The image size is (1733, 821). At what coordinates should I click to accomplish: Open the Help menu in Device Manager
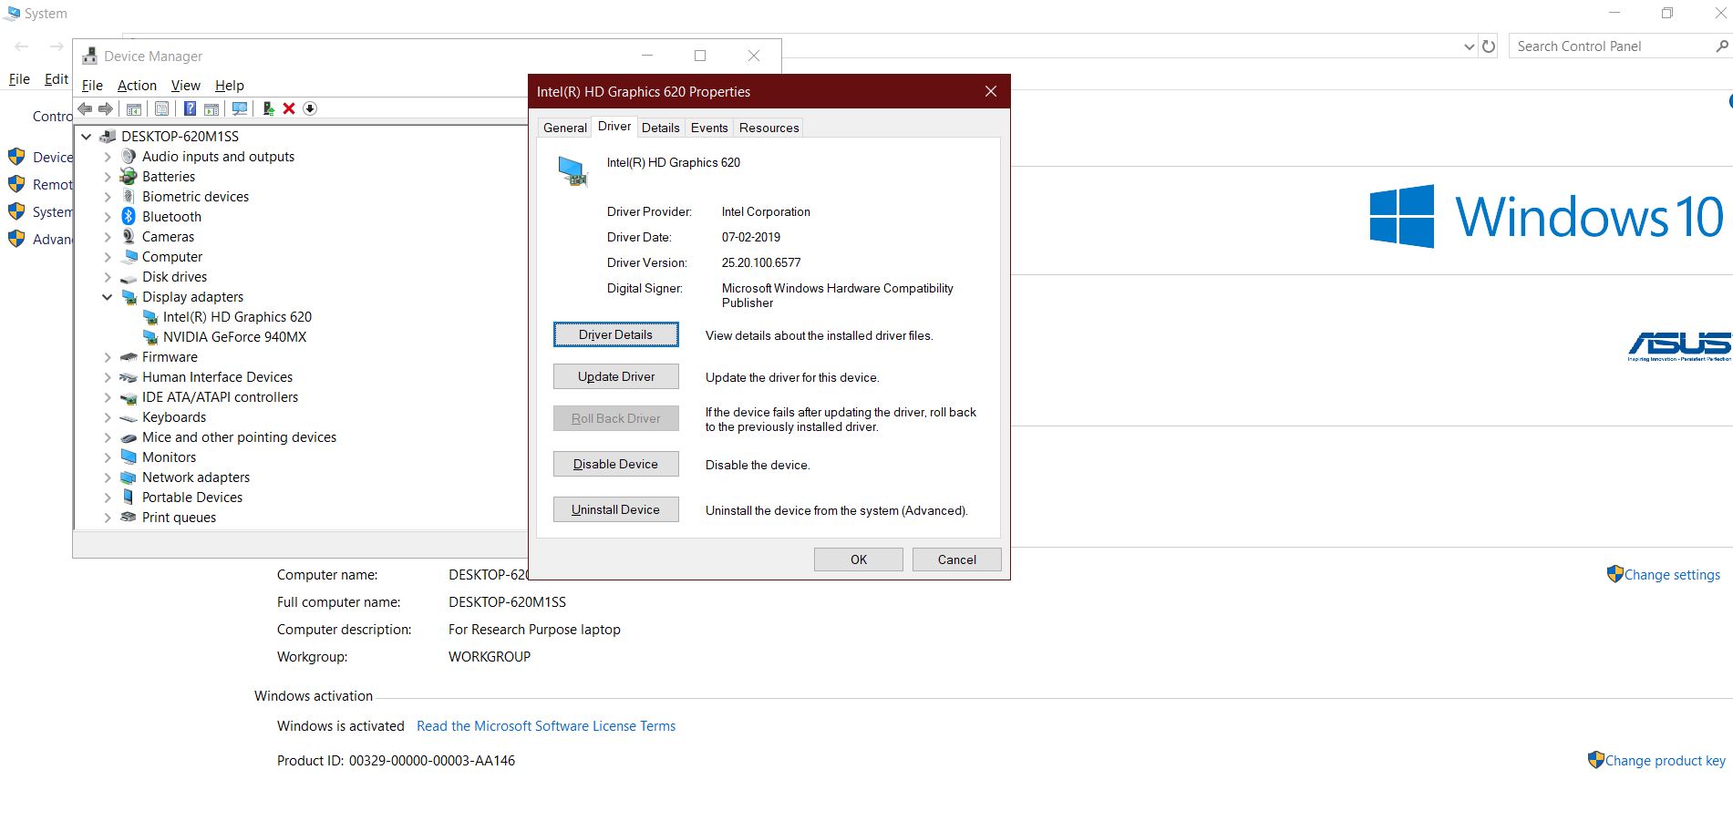(x=230, y=86)
